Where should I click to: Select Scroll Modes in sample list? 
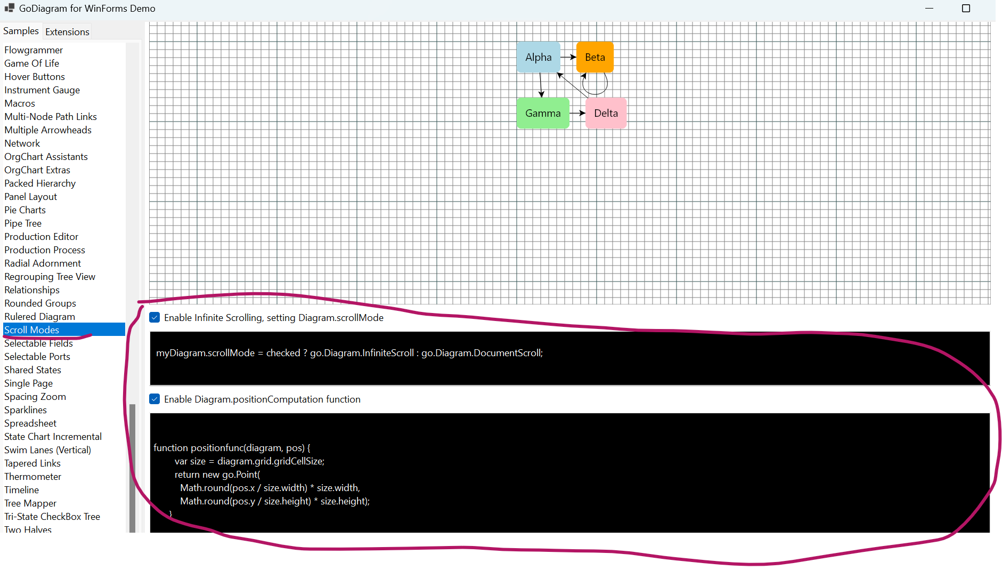[32, 330]
